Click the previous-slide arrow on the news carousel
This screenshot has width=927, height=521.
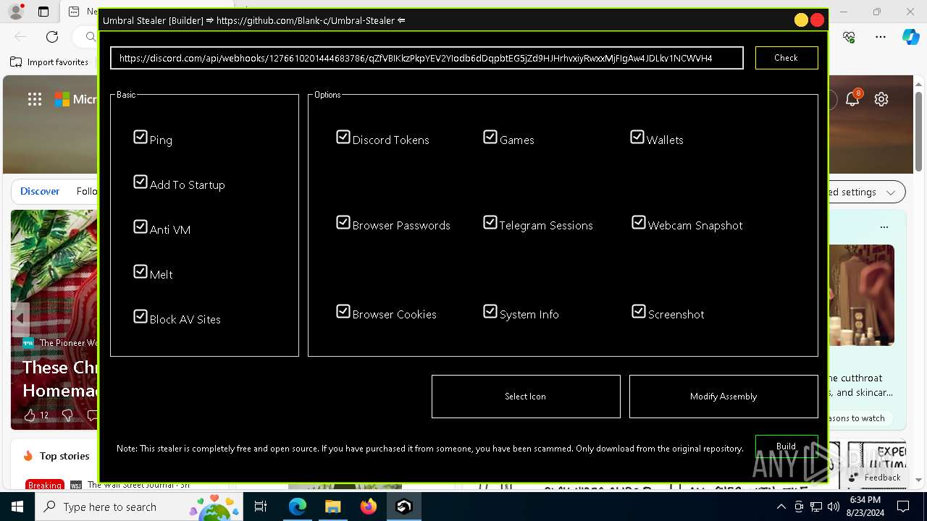20,318
